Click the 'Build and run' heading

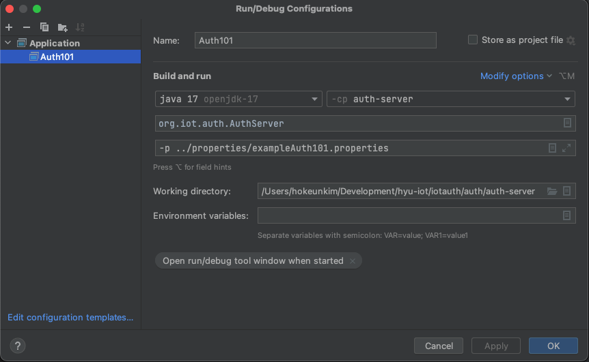tap(182, 76)
